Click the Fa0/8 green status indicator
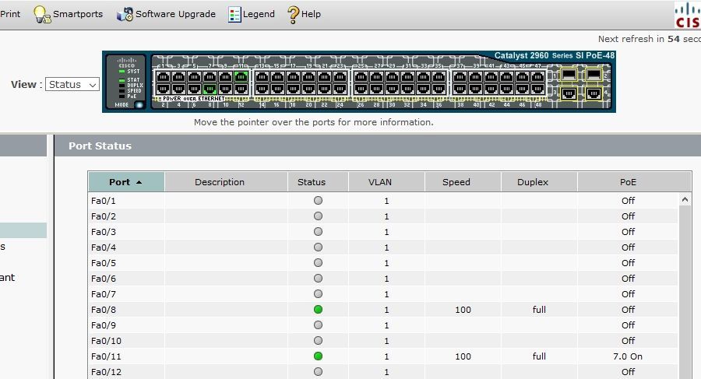Viewport: 701px width, 379px height. 318,309
